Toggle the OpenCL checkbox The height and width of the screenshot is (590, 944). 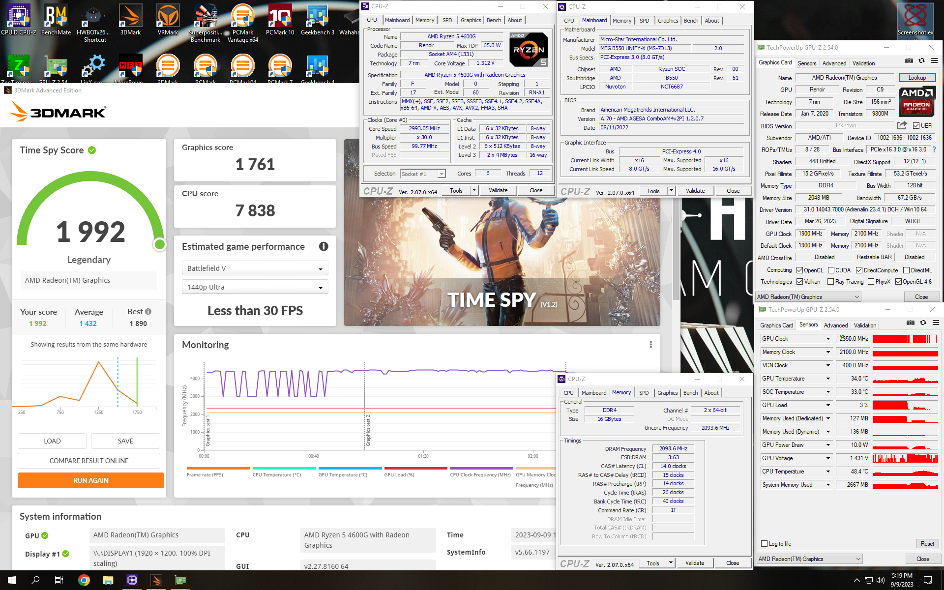[x=800, y=270]
